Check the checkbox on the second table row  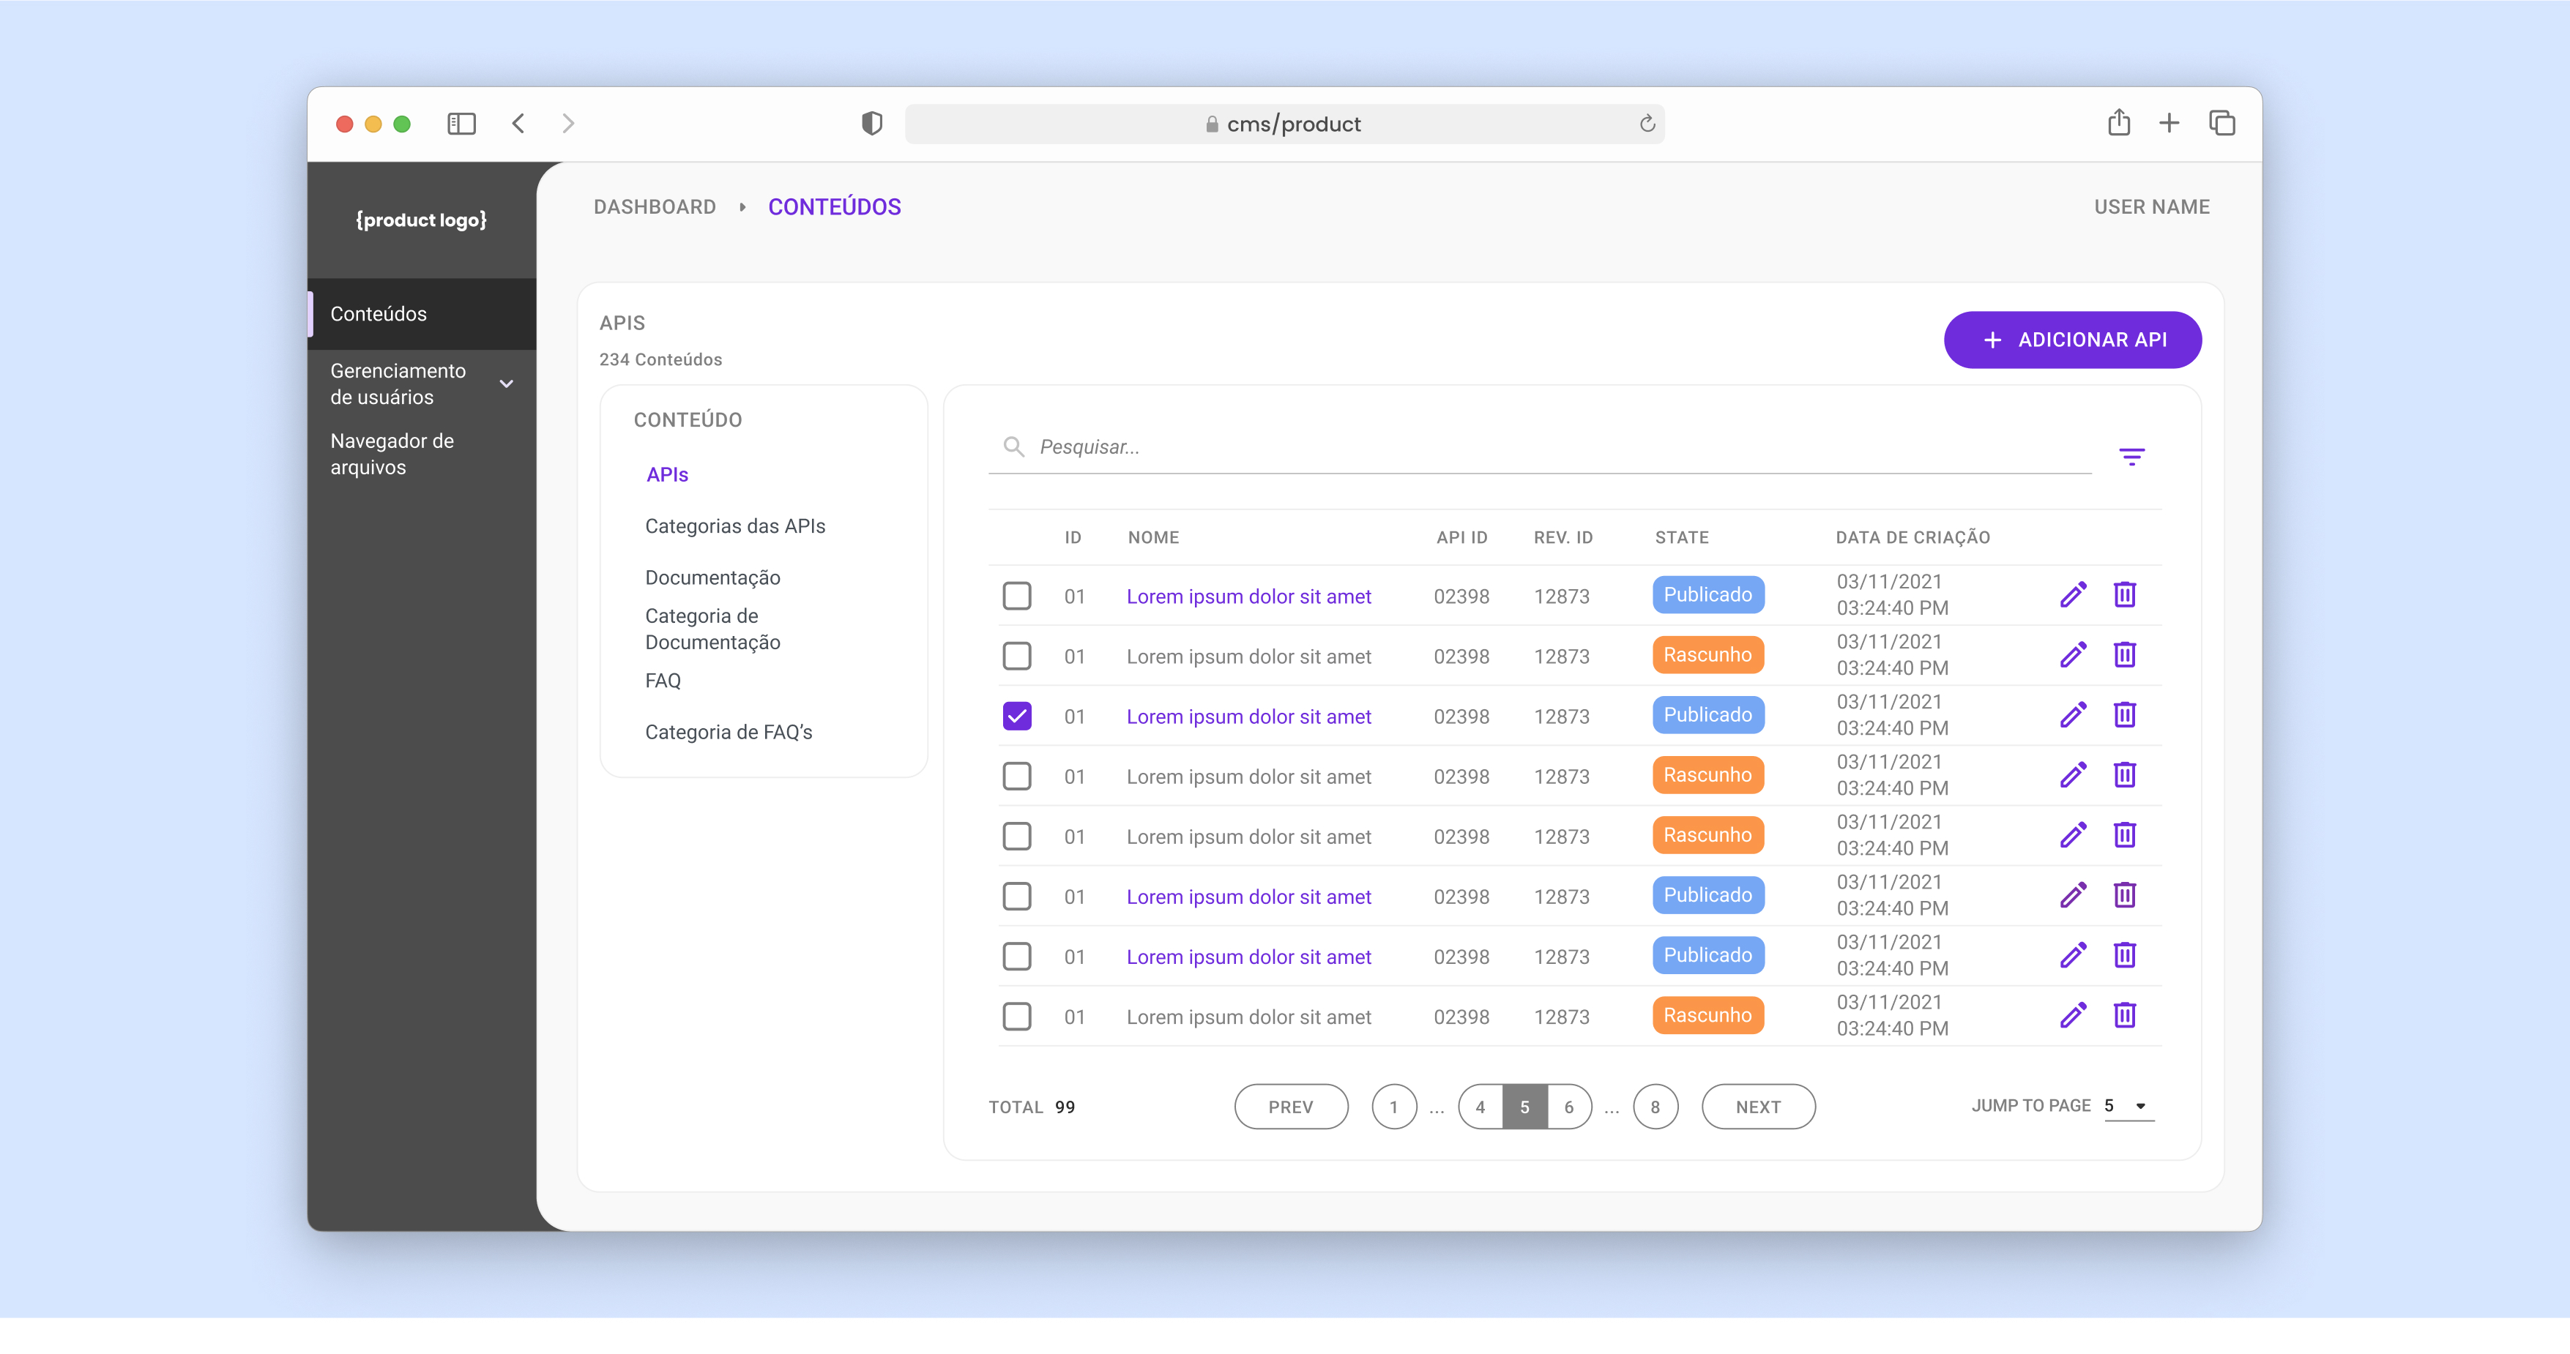[1016, 656]
